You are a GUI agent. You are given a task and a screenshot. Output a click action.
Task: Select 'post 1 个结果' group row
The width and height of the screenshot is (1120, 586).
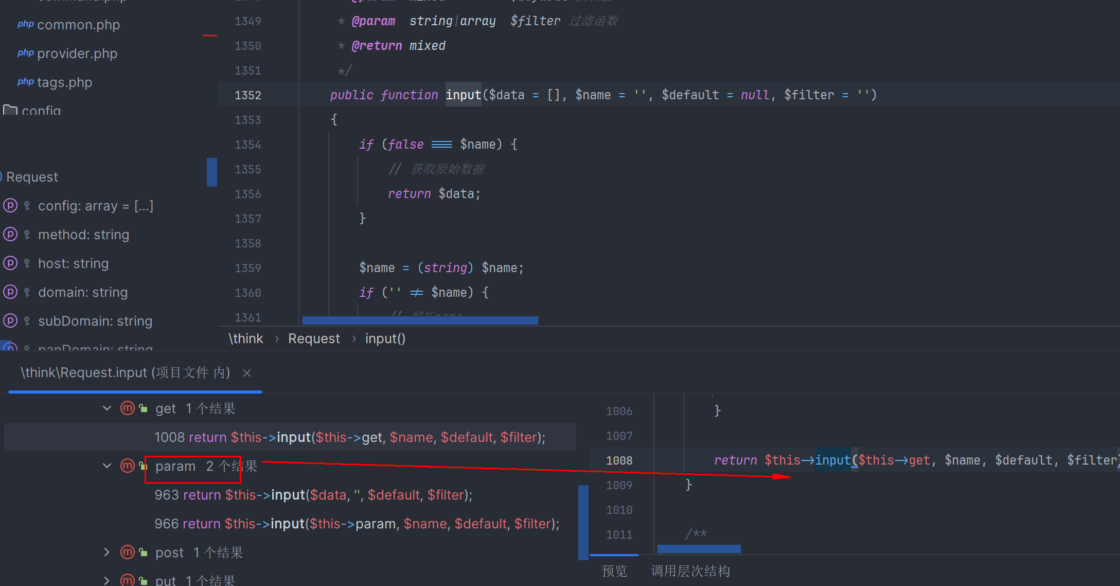(199, 553)
